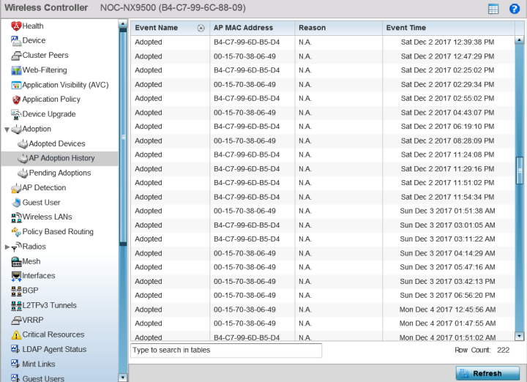This screenshot has width=527, height=382.
Task: Open the Device Upgrade section
Action: 49,114
